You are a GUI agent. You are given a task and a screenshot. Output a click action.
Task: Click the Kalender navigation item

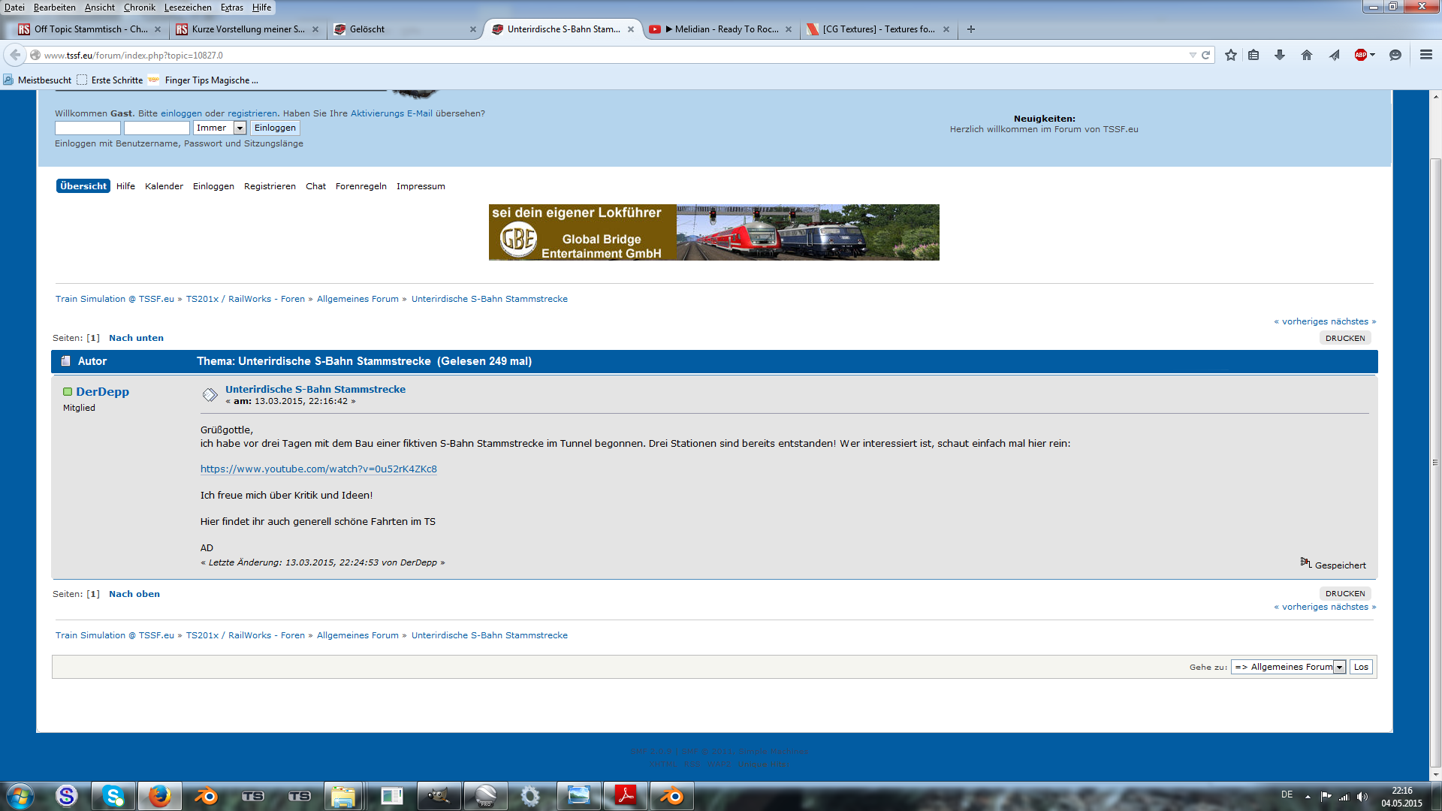[x=164, y=186]
